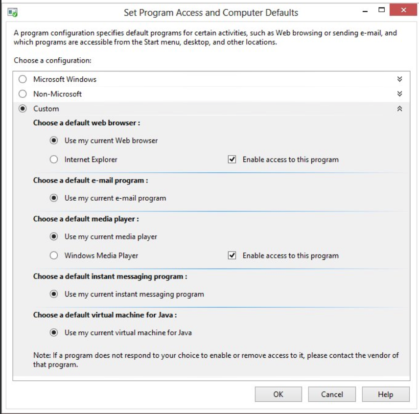Choose Use my current instant messaging program
Screen dimensions: 419x414
coord(54,294)
